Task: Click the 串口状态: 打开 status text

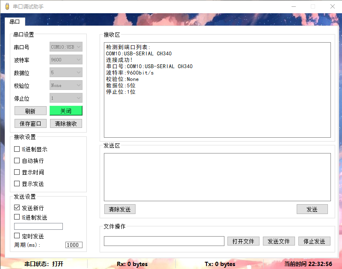Action: pos(44,264)
